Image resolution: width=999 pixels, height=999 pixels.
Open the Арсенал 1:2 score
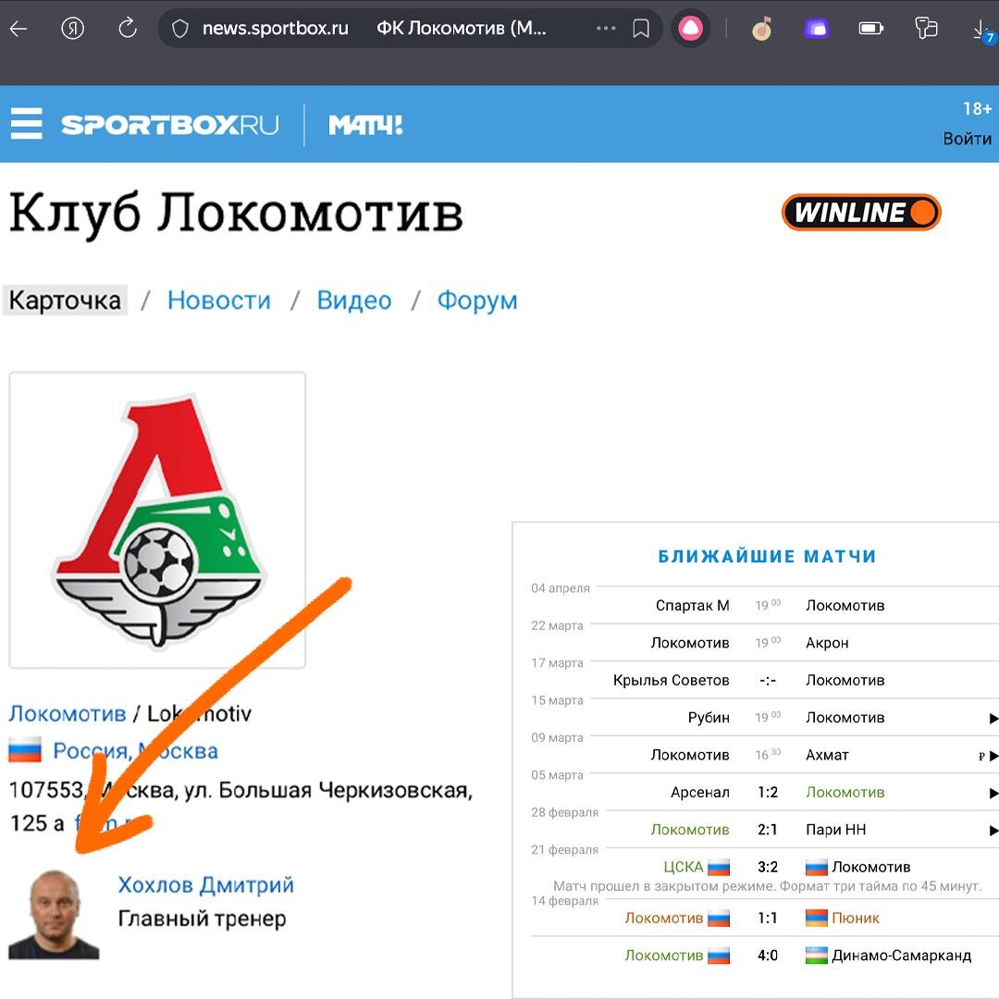pos(768,792)
